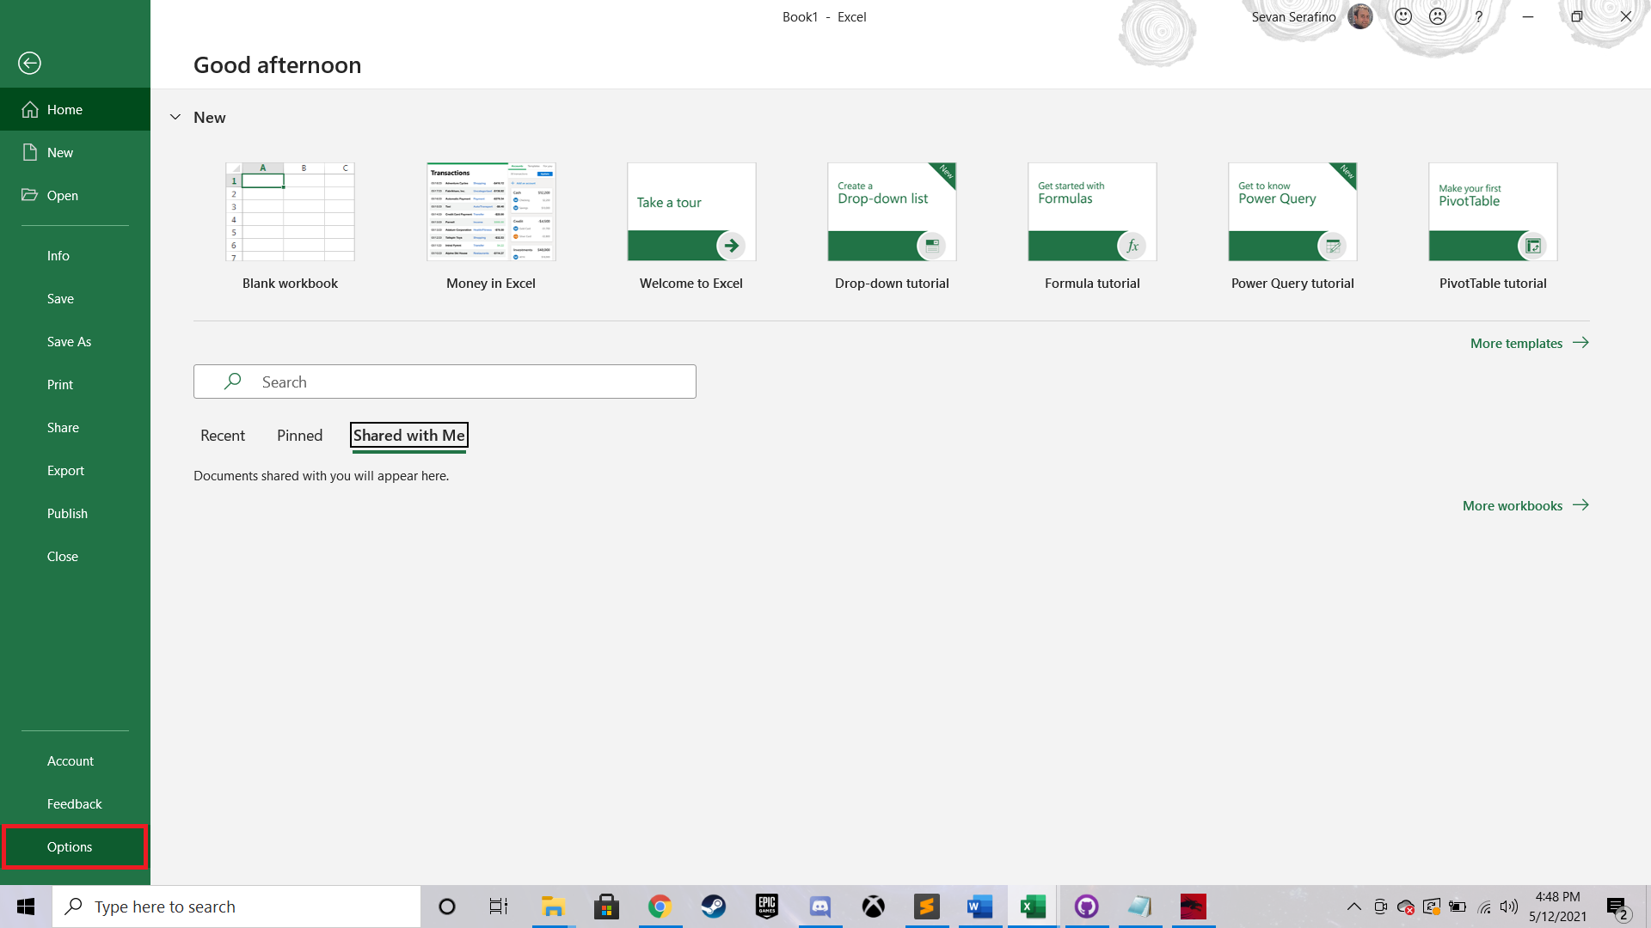This screenshot has height=928, width=1651.
Task: Open the Print page
Action: (x=75, y=384)
